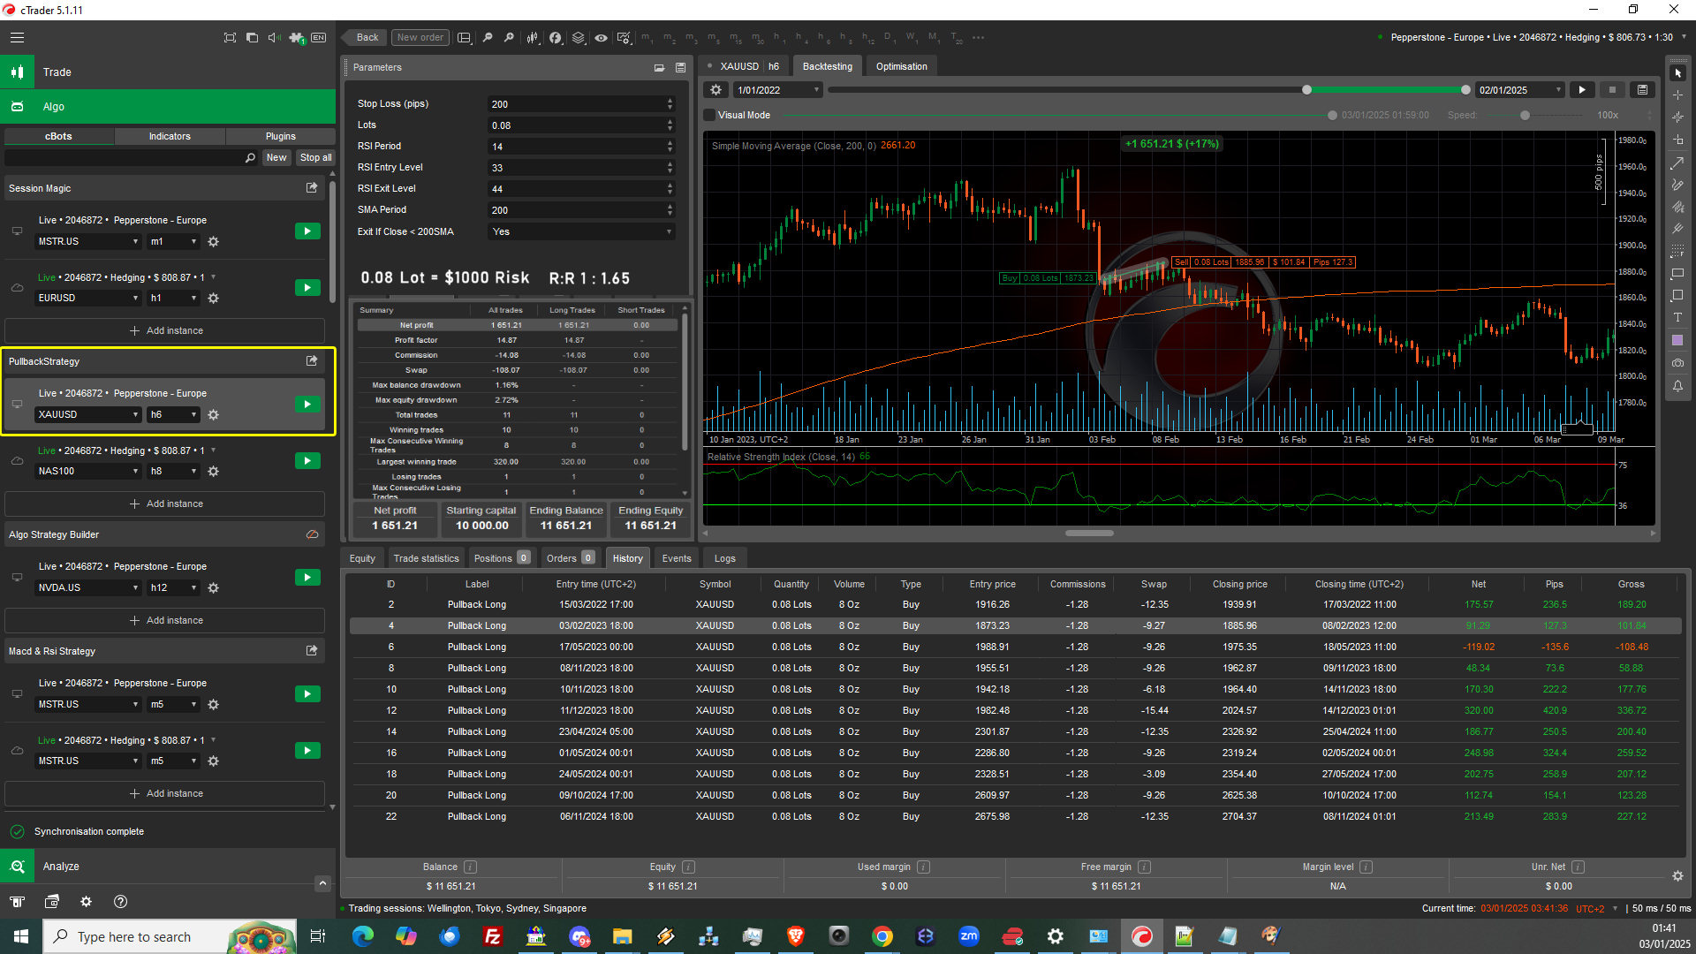Open the plugins puzzle-piece icon
This screenshot has height=954, width=1696.
296,37
